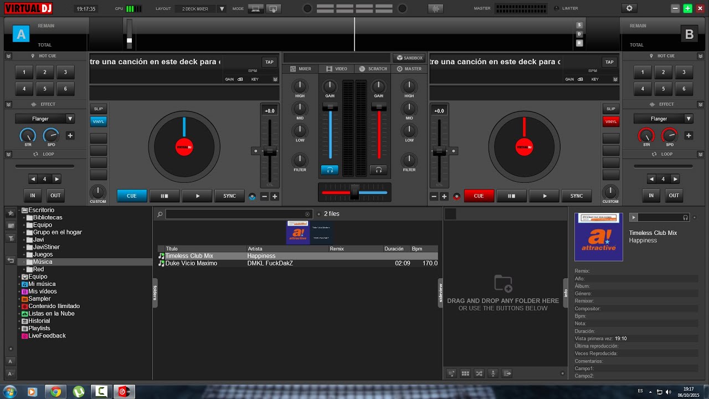Click the search input field
Image resolution: width=709 pixels, height=399 pixels.
(238, 214)
